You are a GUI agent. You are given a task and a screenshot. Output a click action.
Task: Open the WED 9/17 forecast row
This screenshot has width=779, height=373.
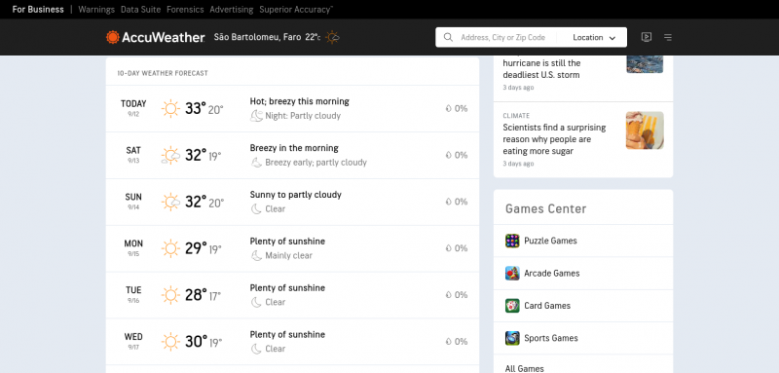tap(292, 342)
